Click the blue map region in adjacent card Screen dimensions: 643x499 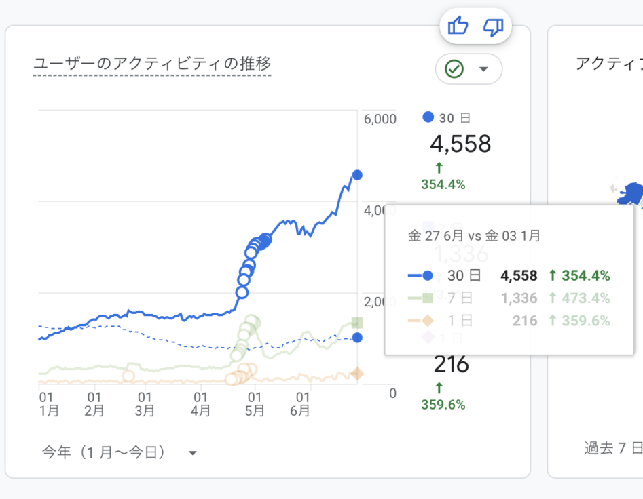coord(631,193)
